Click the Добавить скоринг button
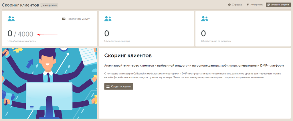The width and height of the screenshot is (293, 121). [x=278, y=5]
